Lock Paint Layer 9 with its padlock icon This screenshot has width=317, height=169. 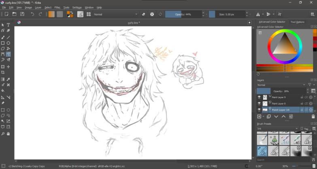[x=302, y=97]
